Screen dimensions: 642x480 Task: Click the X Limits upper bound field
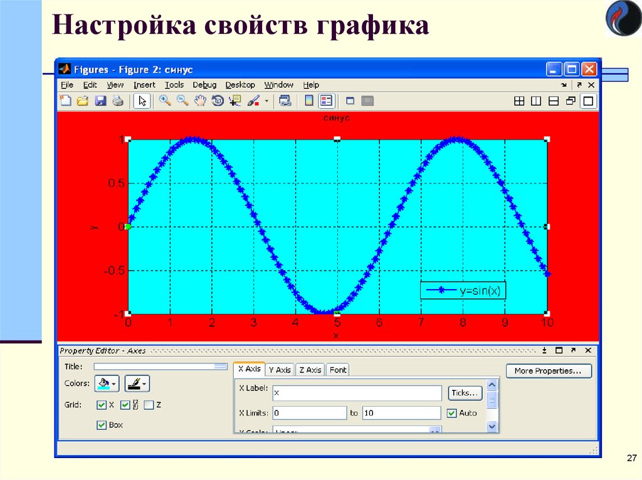pyautogui.click(x=402, y=413)
